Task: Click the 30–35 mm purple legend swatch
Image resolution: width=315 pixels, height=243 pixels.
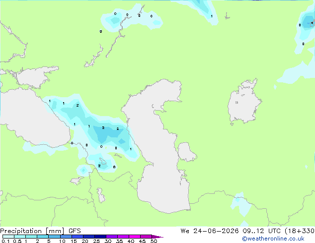Action: click(112, 237)
